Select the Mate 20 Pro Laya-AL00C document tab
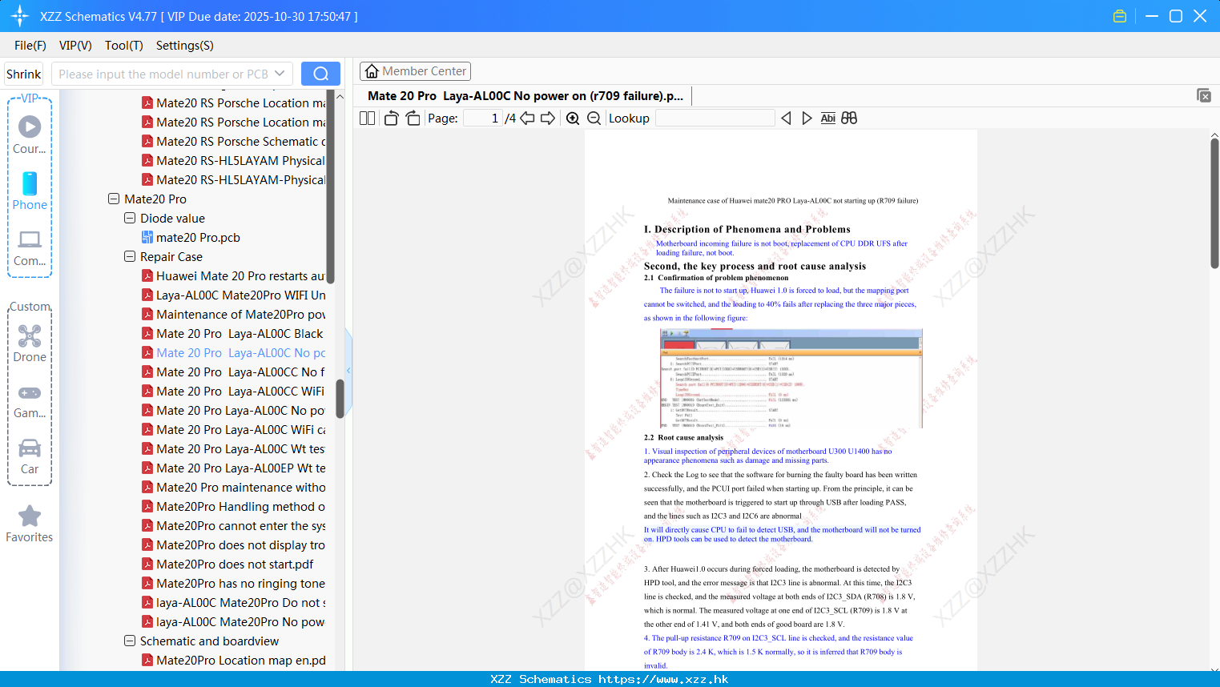 525,95
